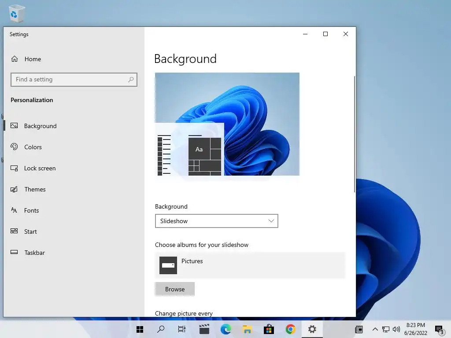
Task: Click the Browse button
Action: pyautogui.click(x=175, y=289)
